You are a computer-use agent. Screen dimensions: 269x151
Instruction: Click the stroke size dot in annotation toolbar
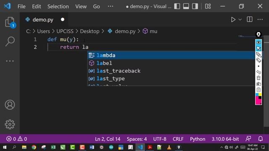258,66
